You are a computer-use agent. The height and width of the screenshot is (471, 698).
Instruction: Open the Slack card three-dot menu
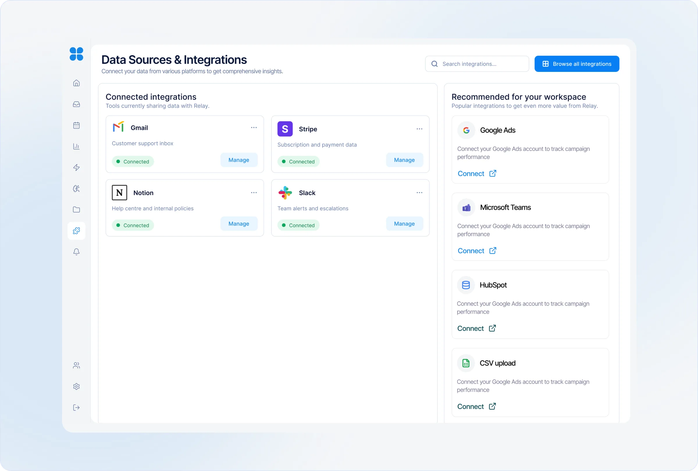[x=419, y=193]
